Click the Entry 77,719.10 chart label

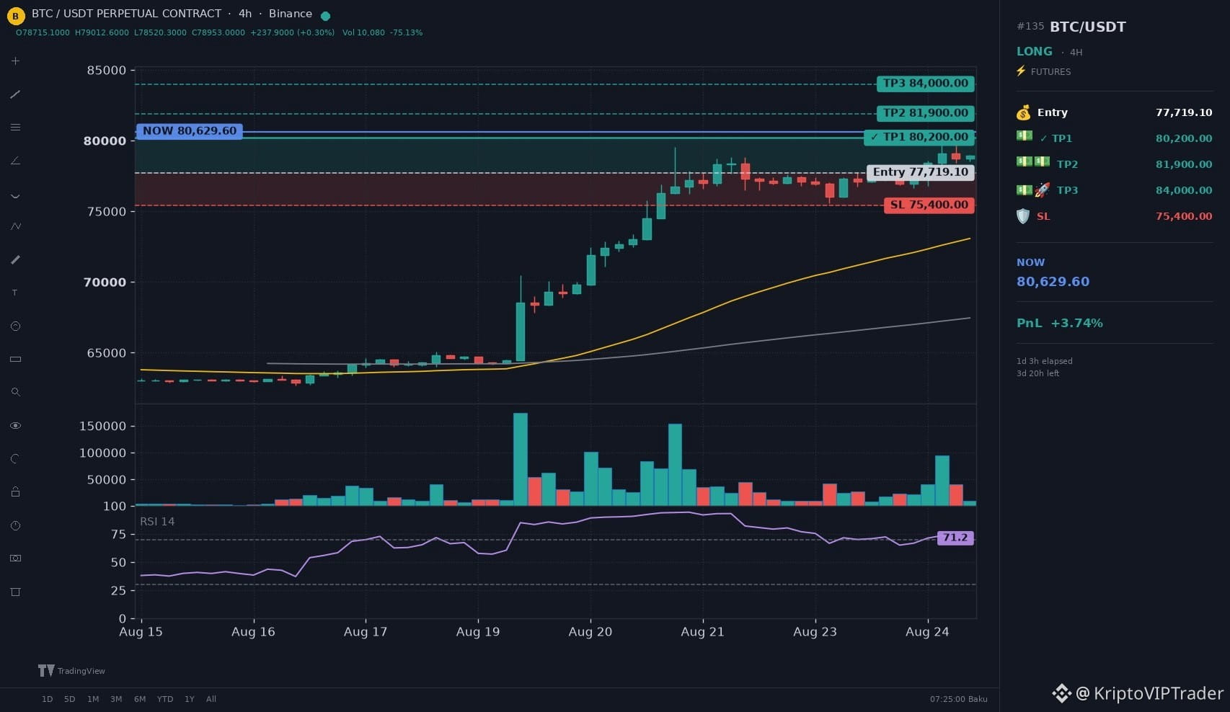click(x=921, y=172)
